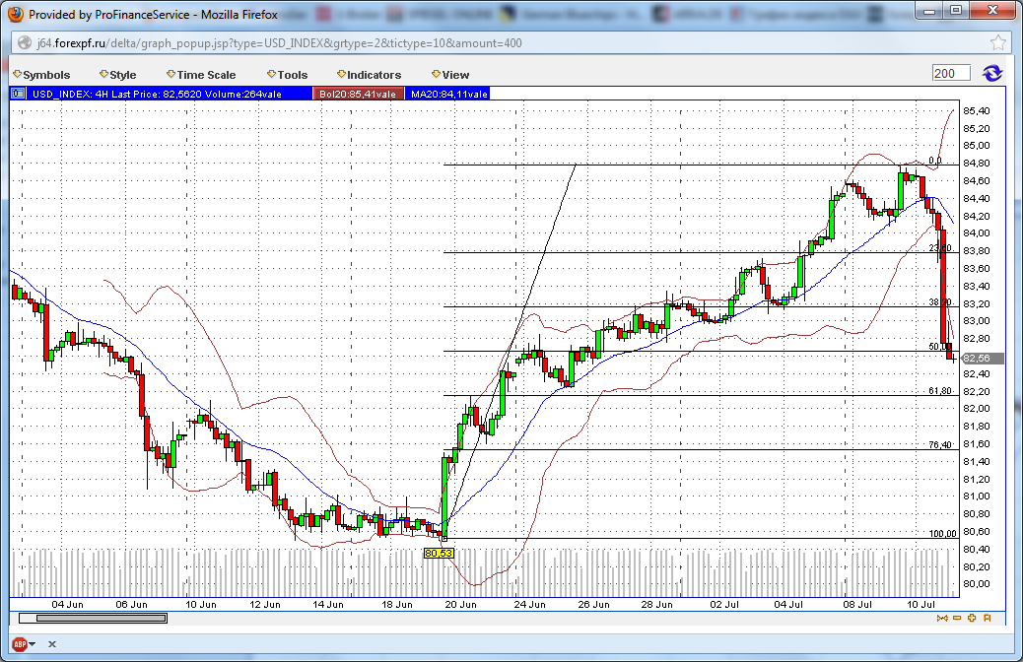The width and height of the screenshot is (1023, 662).
Task: Close the add-on bar with X
Action: [x=52, y=643]
